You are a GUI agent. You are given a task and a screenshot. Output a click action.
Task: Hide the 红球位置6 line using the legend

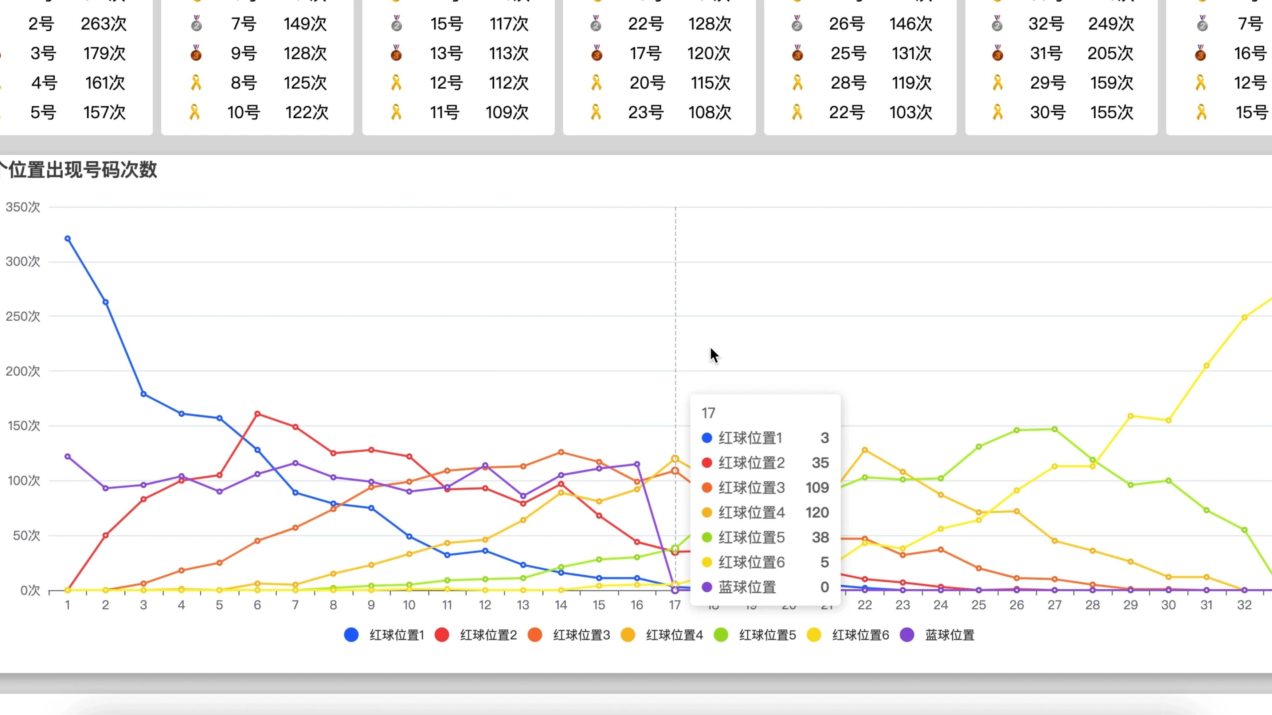[848, 635]
